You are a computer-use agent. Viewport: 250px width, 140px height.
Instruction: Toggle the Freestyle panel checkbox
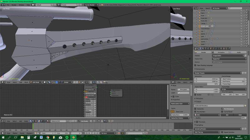pyautogui.click(x=197, y=122)
